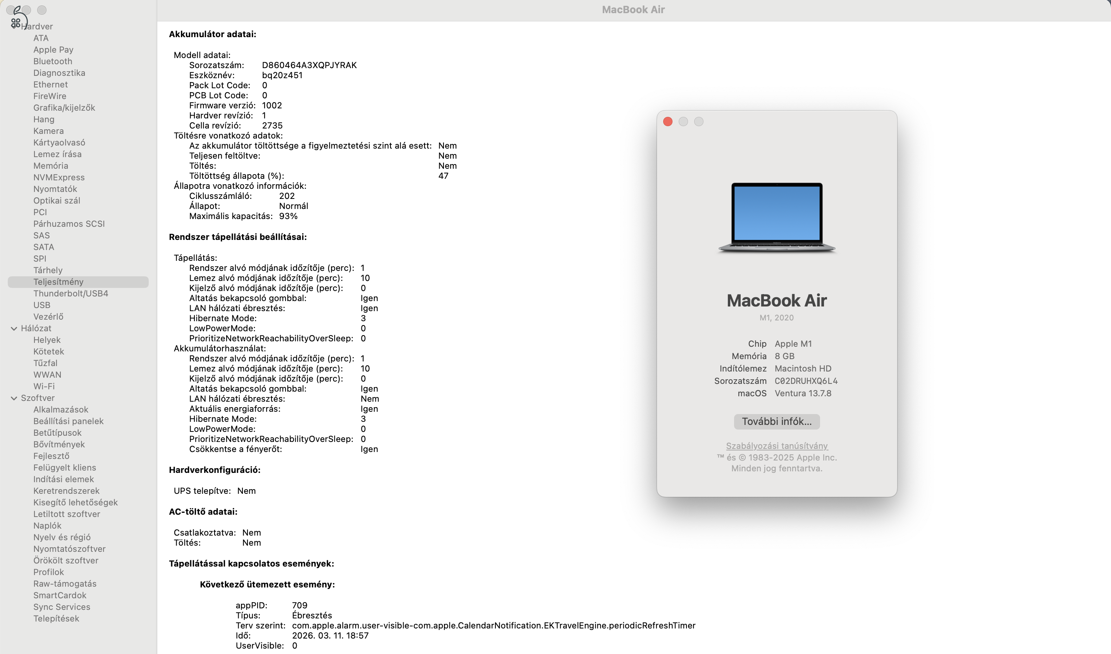Select Tűzfal under Hálózat

pos(45,363)
